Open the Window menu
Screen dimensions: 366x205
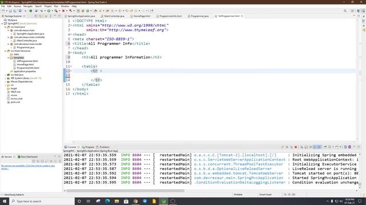tap(65, 6)
